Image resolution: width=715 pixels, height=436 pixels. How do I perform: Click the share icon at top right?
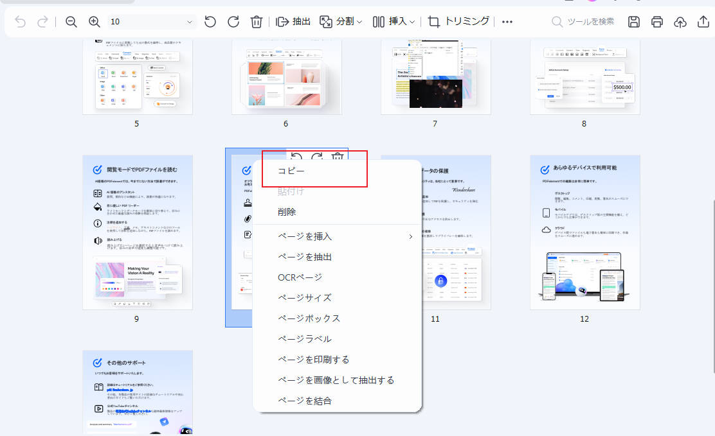coord(701,21)
